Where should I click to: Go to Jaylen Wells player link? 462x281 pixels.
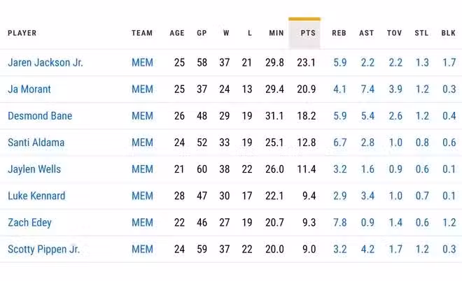[34, 169]
